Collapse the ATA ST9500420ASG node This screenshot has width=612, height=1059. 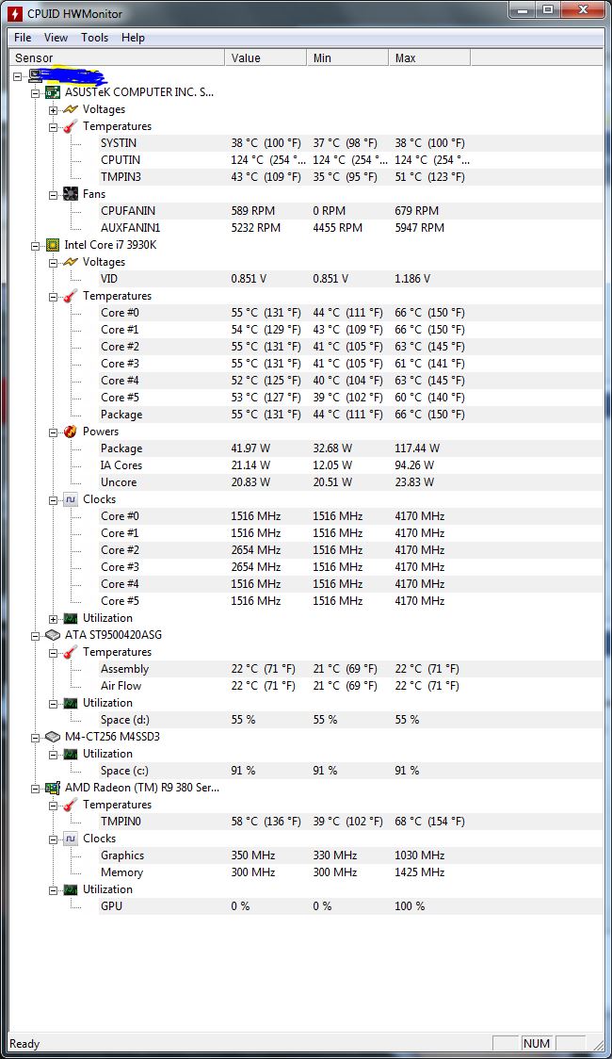(x=35, y=636)
